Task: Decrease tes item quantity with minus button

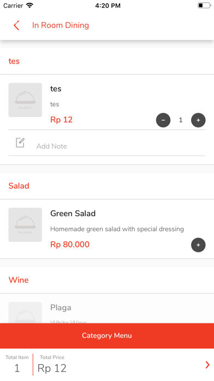Action: pos(163,120)
